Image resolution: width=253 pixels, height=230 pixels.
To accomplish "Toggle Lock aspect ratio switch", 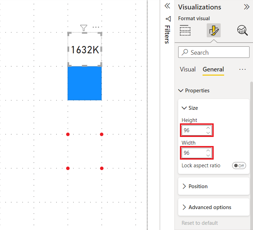I will 239,166.
